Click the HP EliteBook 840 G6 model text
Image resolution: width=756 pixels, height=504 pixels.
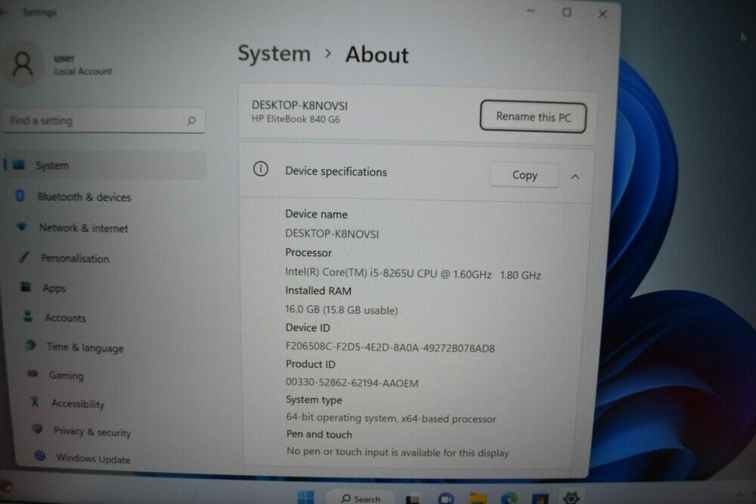tap(296, 119)
